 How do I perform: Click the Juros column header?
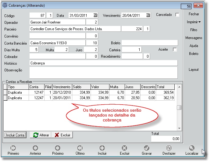click(133, 87)
